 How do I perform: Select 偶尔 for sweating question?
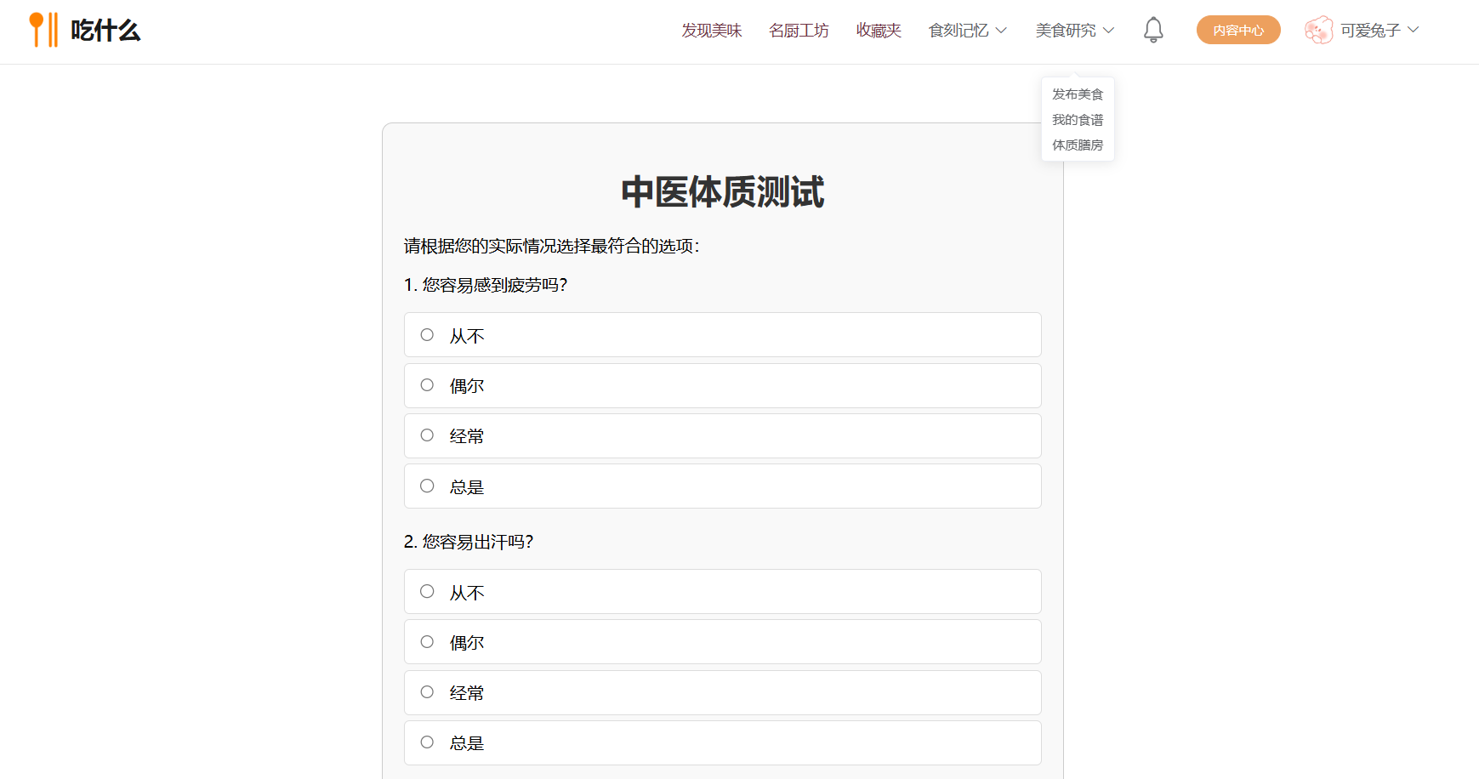pyautogui.click(x=723, y=642)
